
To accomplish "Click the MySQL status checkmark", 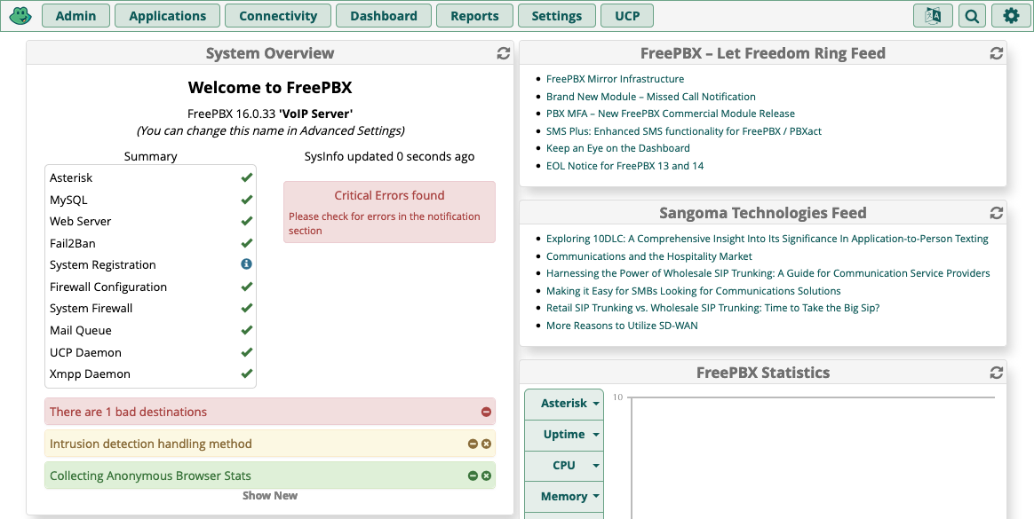I will coord(247,199).
